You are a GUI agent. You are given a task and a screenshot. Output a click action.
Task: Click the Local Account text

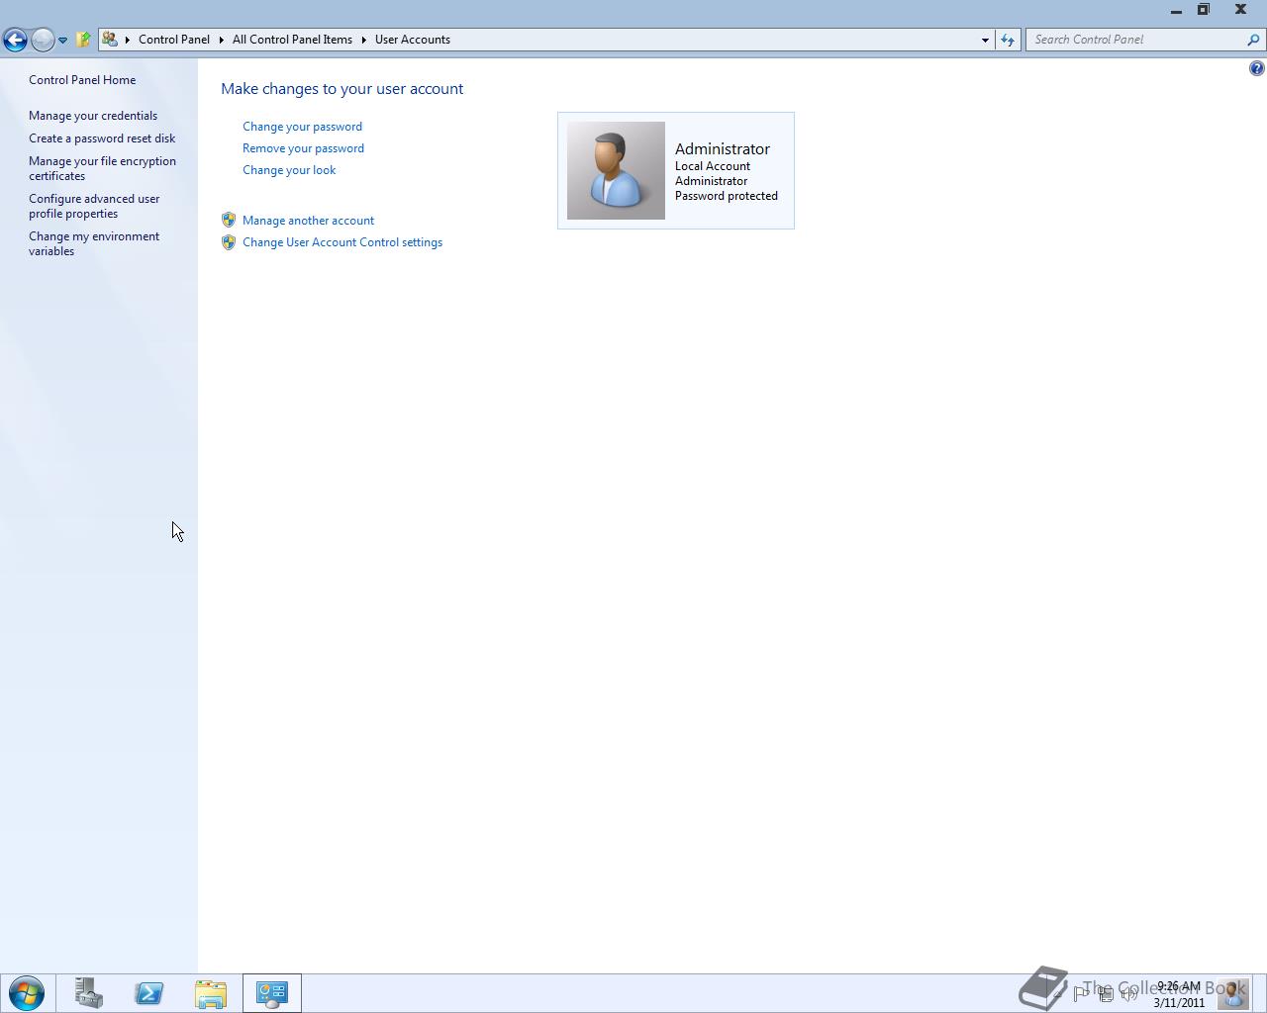[x=713, y=166]
